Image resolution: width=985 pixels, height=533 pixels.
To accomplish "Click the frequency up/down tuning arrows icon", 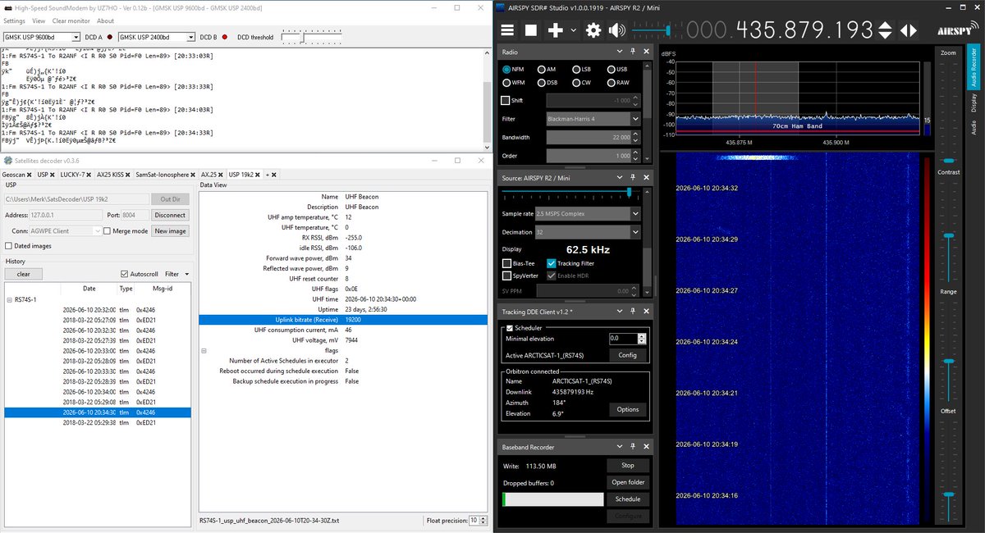I will pos(884,30).
